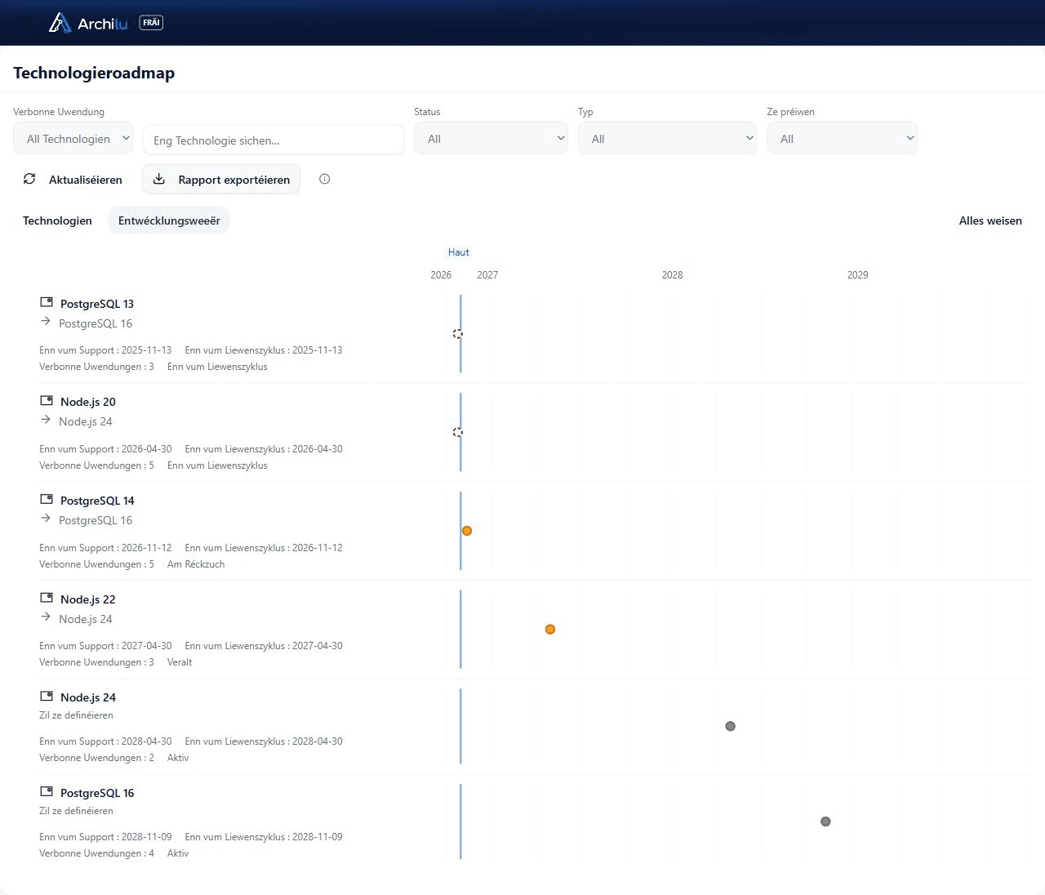
Task: Open the All Technologien dropdown
Action: click(73, 138)
